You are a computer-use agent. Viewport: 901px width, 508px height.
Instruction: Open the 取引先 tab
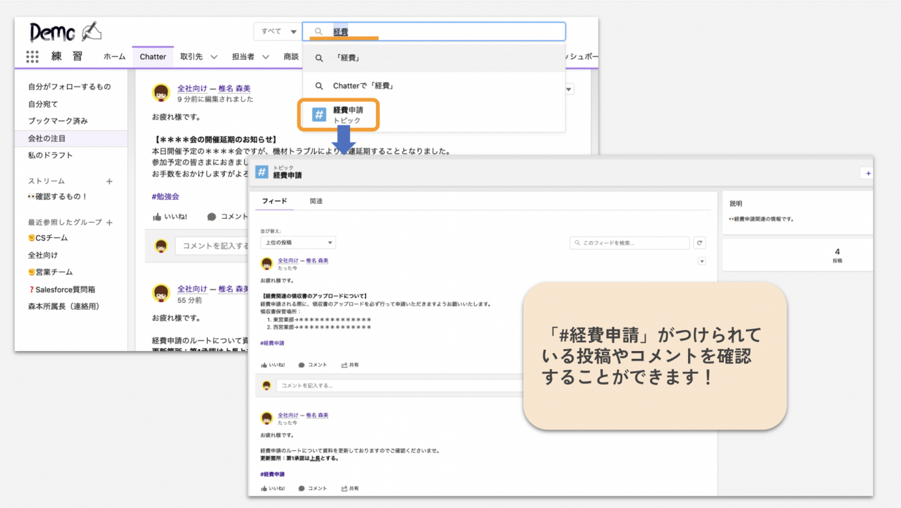191,57
